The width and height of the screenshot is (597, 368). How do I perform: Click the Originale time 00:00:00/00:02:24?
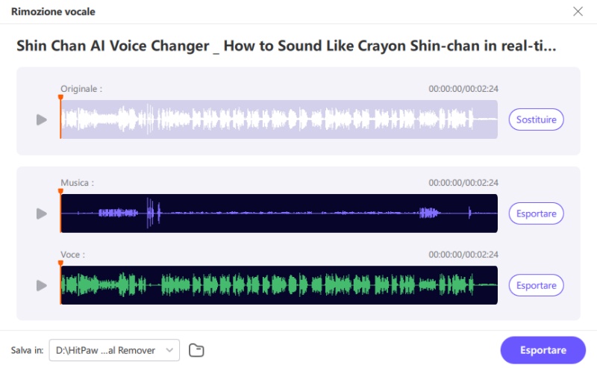coord(463,89)
